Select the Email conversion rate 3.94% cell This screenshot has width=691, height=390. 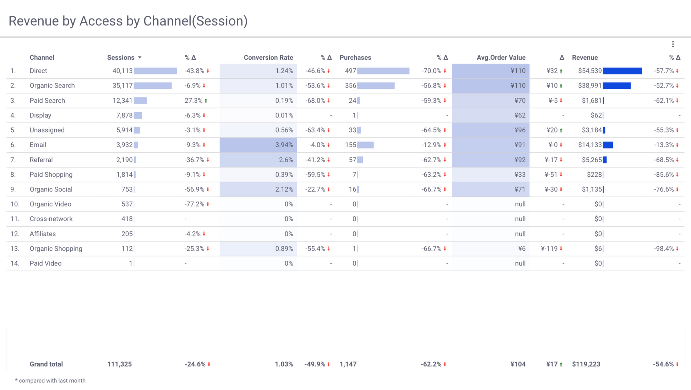pyautogui.click(x=259, y=145)
